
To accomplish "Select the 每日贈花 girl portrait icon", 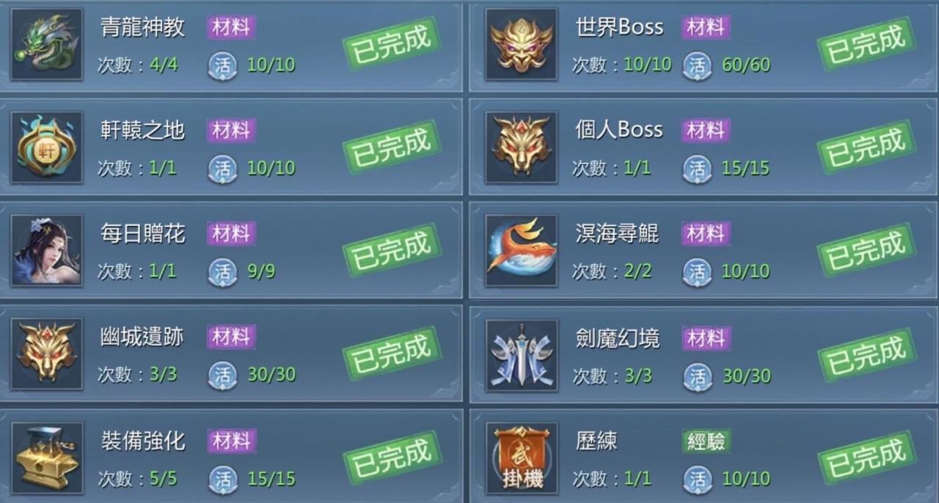I will (x=47, y=251).
